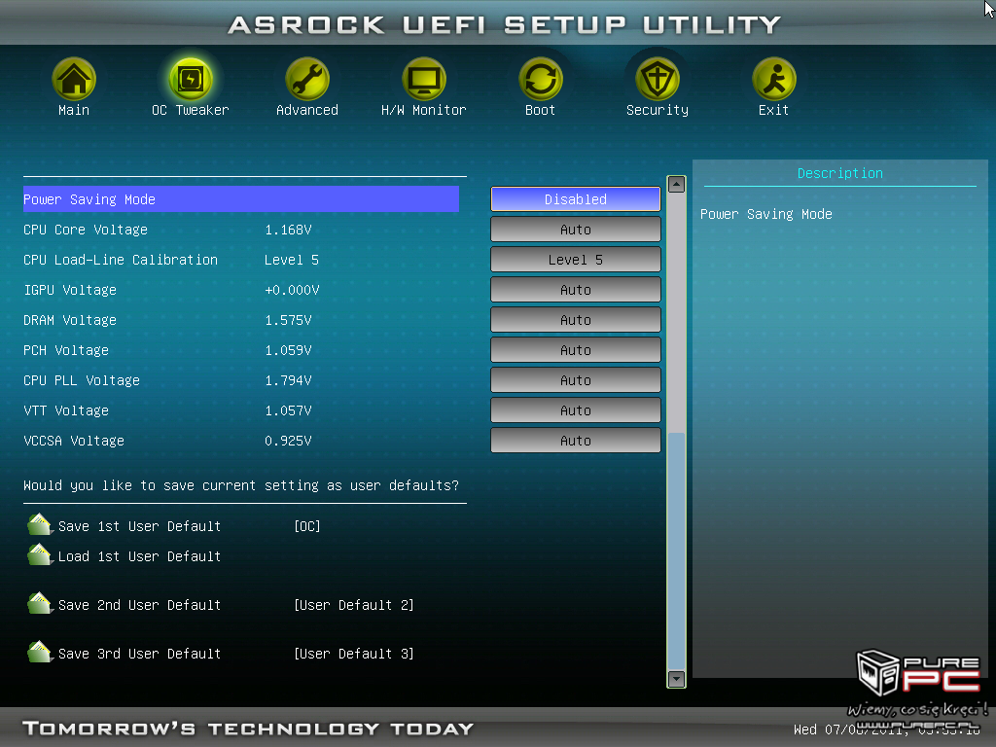Image resolution: width=996 pixels, height=747 pixels.
Task: Click the Save 3rd User Default icon
Action: click(x=39, y=652)
